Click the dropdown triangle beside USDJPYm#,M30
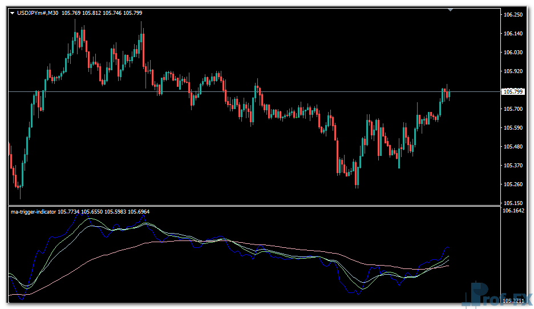The image size is (534, 309). pyautogui.click(x=12, y=13)
